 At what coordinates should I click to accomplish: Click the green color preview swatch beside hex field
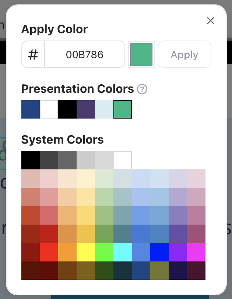pyautogui.click(x=141, y=54)
